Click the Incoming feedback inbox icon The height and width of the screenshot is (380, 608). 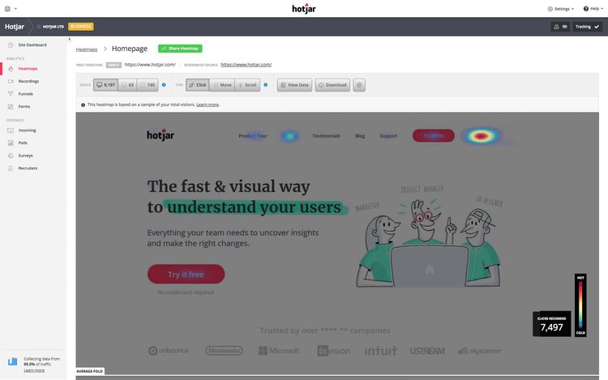click(x=11, y=130)
